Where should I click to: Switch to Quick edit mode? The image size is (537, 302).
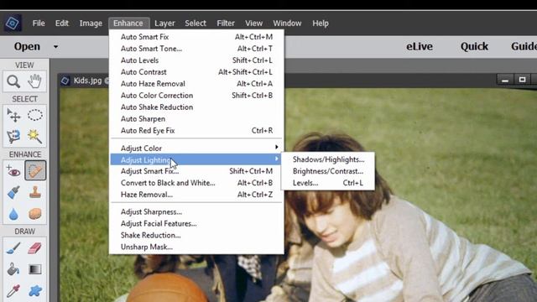(x=474, y=47)
